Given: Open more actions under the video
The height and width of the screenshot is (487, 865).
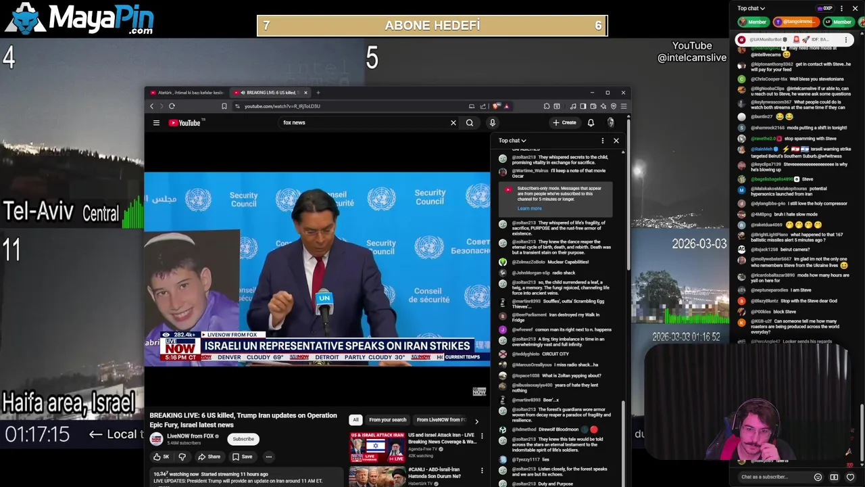Looking at the screenshot, I should click(268, 457).
